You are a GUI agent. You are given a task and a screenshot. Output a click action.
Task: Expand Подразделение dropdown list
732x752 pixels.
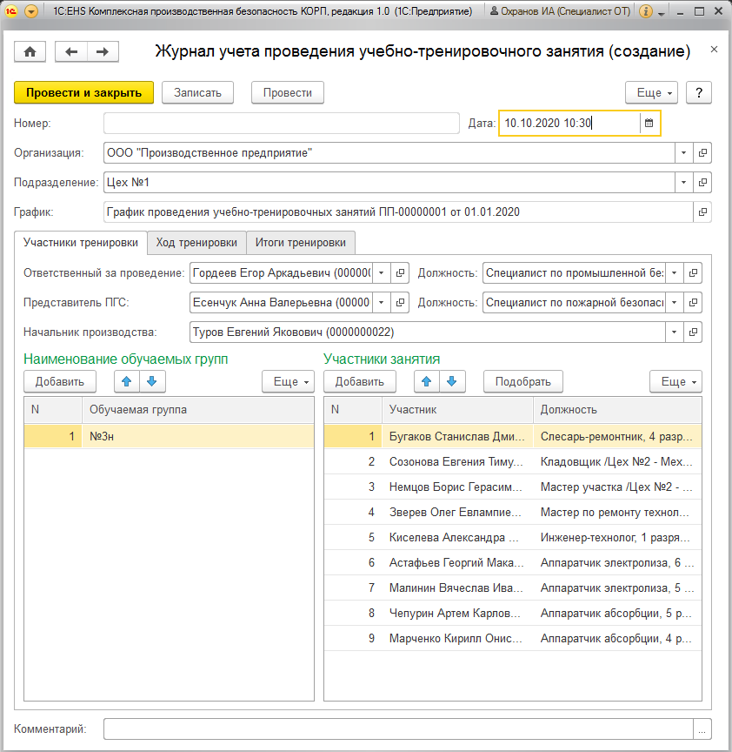click(x=683, y=182)
